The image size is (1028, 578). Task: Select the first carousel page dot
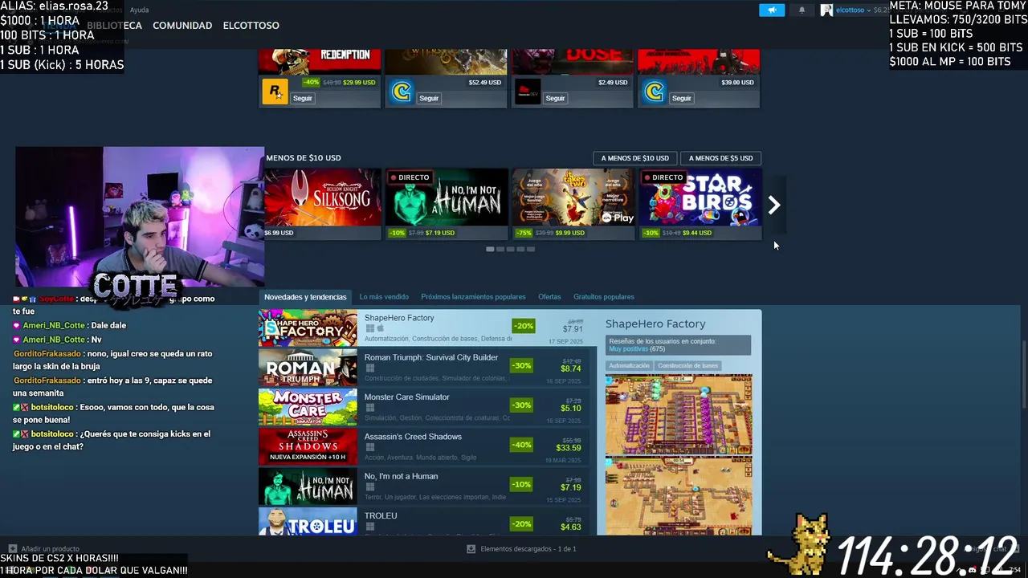(x=490, y=249)
